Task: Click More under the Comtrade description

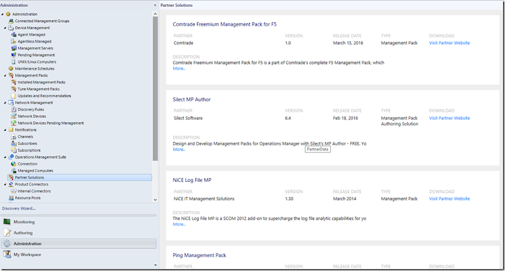Action: [179, 68]
